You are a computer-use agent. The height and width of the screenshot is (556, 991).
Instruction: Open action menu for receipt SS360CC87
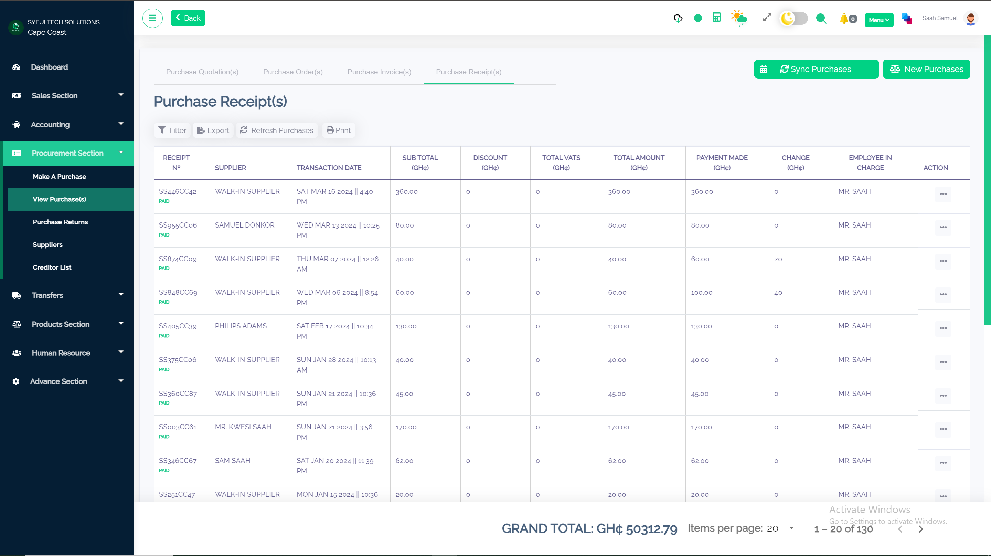[943, 396]
